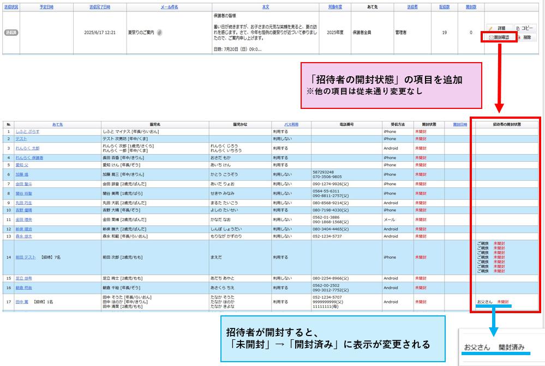Sort by 開封数 column header
The image size is (545, 366).
(471, 7)
